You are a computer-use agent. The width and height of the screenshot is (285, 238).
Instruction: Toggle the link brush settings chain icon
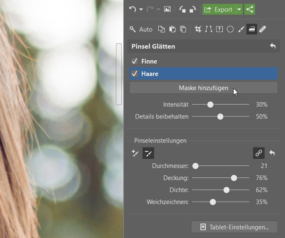(x=259, y=153)
